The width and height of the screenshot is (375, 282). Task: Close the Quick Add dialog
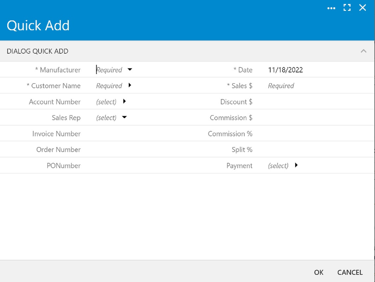(x=362, y=8)
